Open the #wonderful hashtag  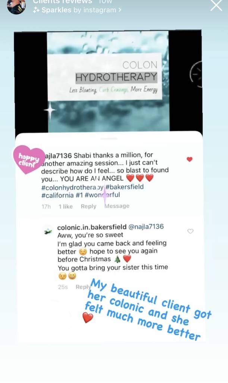click(103, 195)
